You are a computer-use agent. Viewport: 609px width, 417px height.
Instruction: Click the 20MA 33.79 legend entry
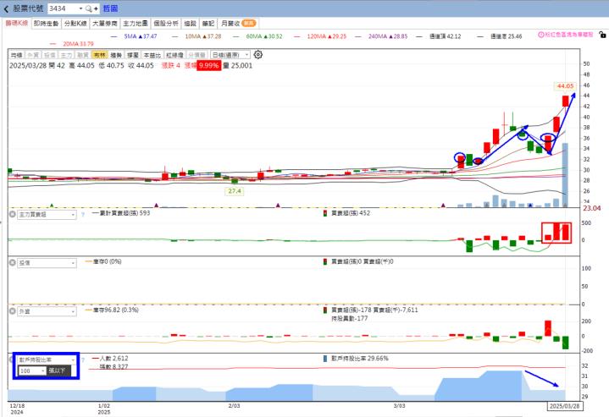tap(73, 44)
